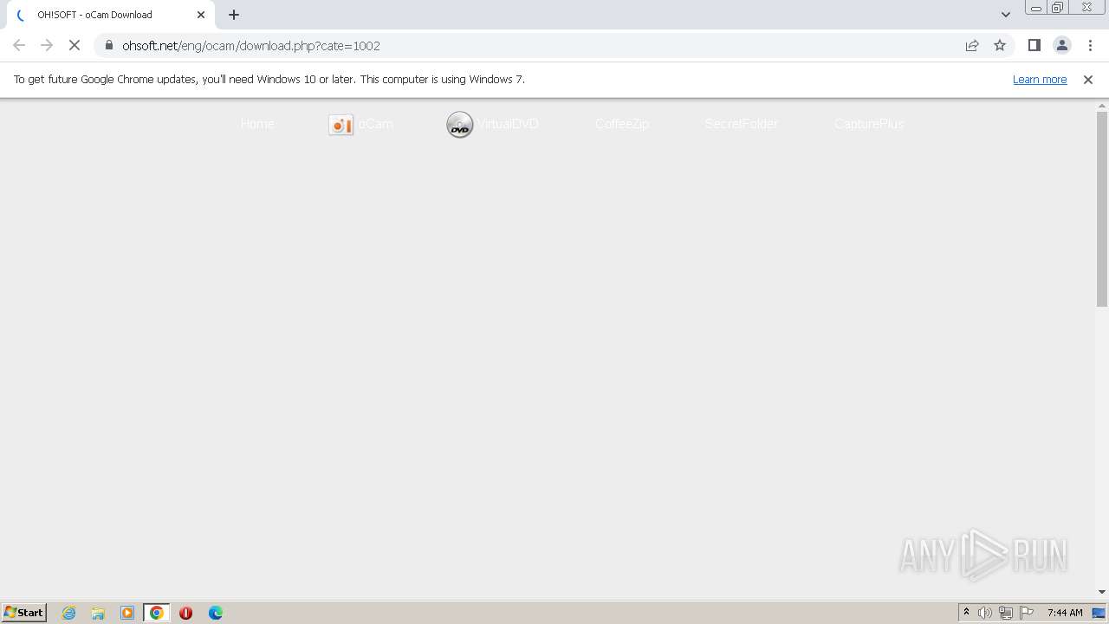The image size is (1109, 624).
Task: Click the VirtualDVD disc icon
Action: click(x=460, y=125)
